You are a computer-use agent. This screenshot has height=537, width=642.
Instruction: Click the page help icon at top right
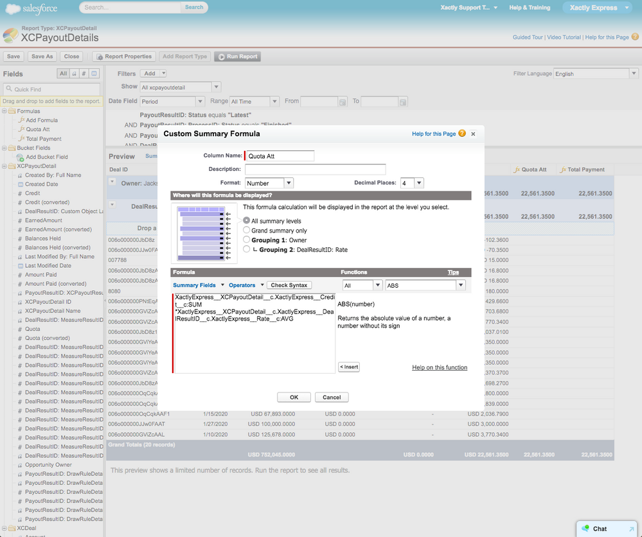(x=635, y=37)
